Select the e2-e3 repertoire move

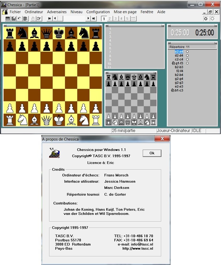point(179,87)
